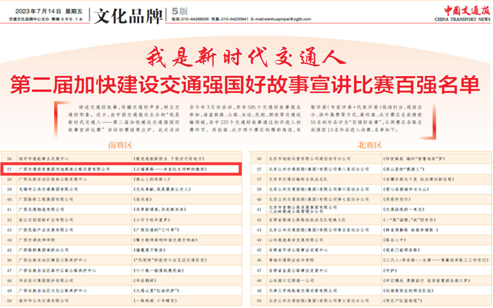Click 甘肃省金昌公路事业发展中心
This screenshot has width=493, height=308.
[x=298, y=270]
